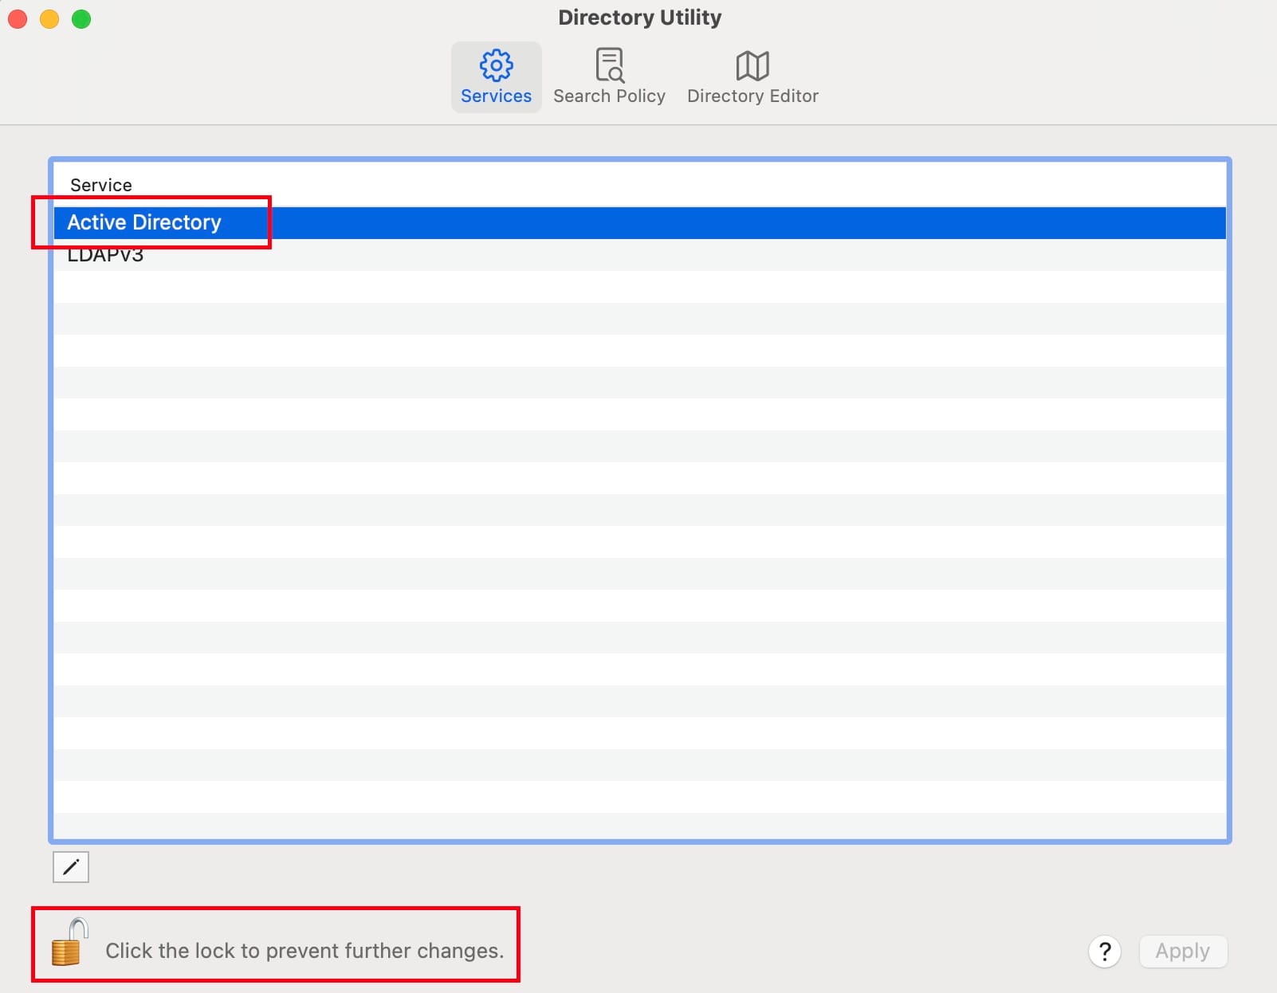Screen dimensions: 1277x993
Task: Open the Services tab
Action: (496, 77)
